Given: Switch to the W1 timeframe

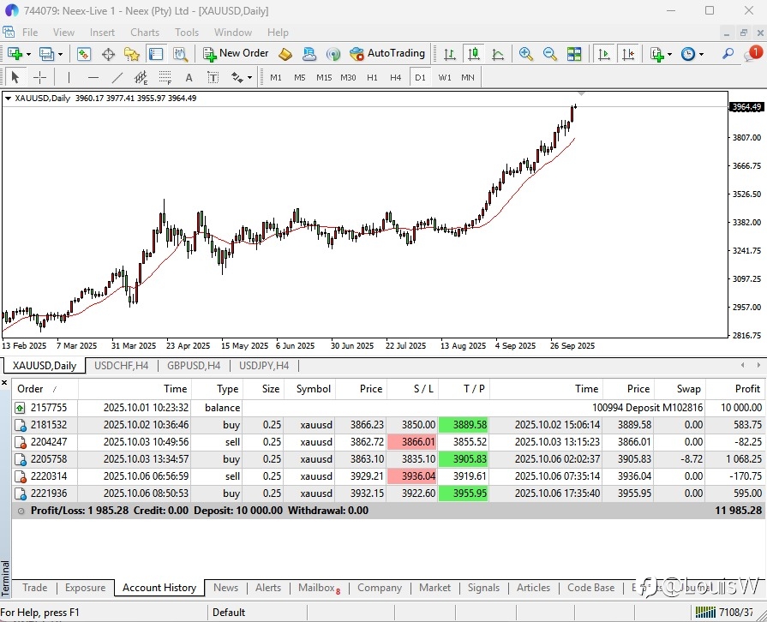Looking at the screenshot, I should (x=444, y=77).
